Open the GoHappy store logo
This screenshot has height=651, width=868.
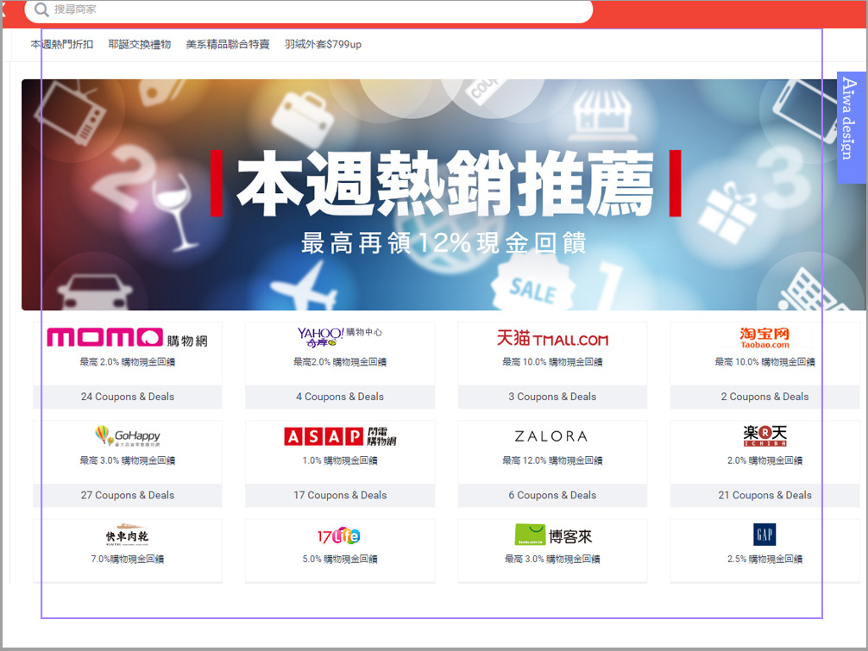(x=128, y=436)
